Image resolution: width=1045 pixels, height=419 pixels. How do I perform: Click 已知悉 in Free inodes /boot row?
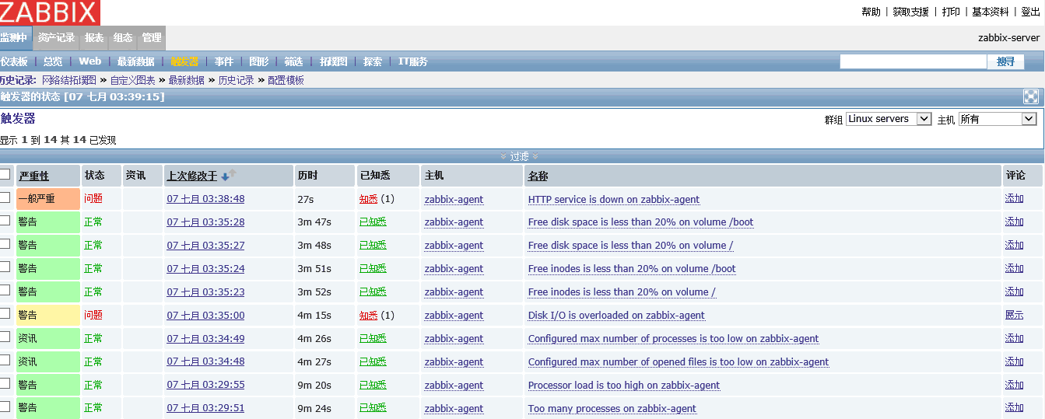pyautogui.click(x=373, y=269)
